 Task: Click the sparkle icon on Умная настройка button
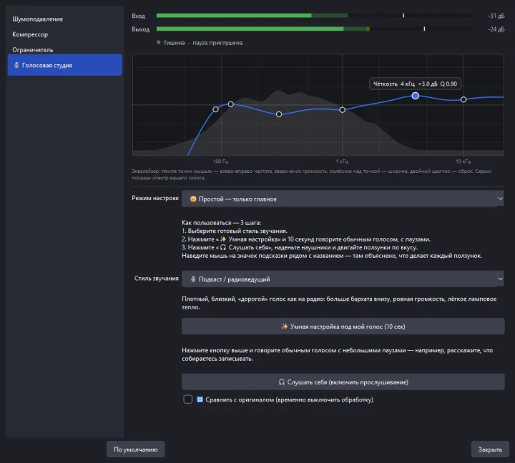click(x=285, y=327)
